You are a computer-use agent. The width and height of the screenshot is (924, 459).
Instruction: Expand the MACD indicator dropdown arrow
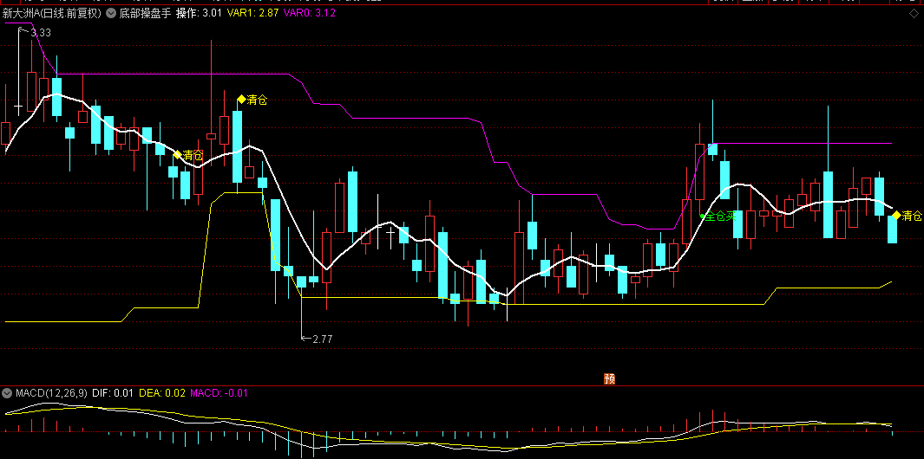tap(8, 392)
